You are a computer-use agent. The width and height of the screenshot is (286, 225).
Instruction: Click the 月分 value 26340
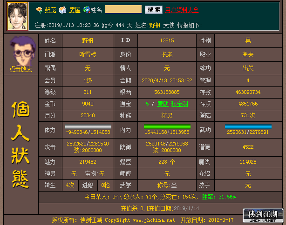(88, 115)
